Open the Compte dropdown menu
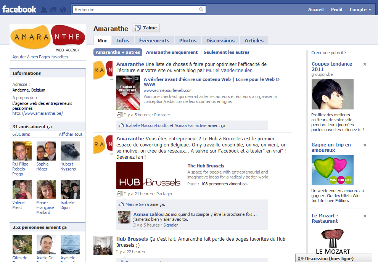378x262 pixels. 360,10
